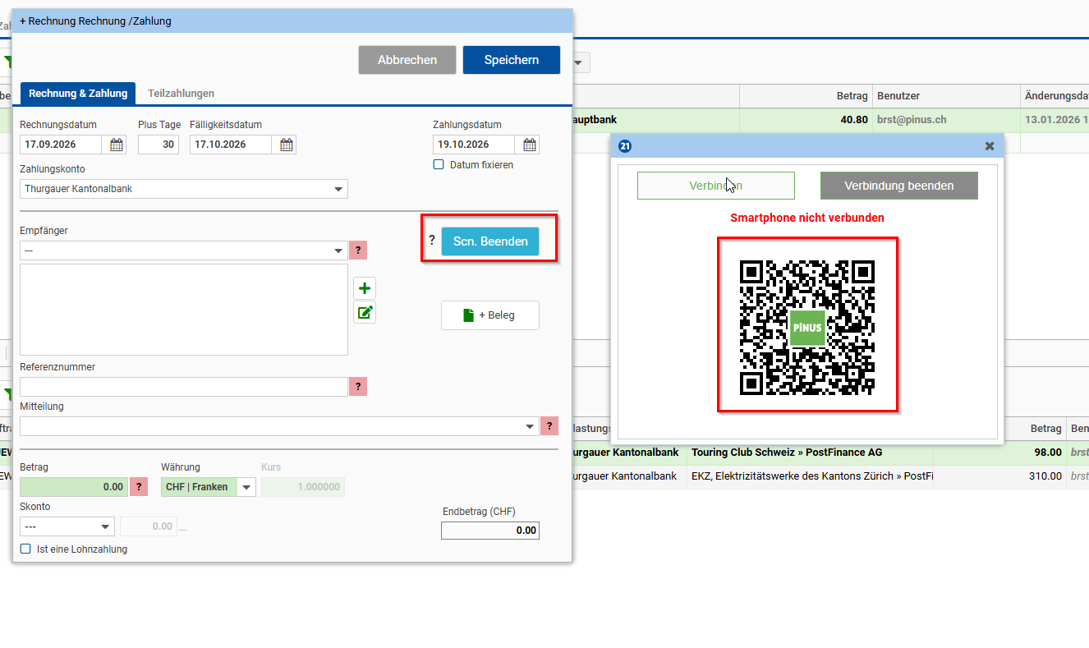
Task: Enable the Datum fixieren checkbox
Action: click(x=439, y=164)
